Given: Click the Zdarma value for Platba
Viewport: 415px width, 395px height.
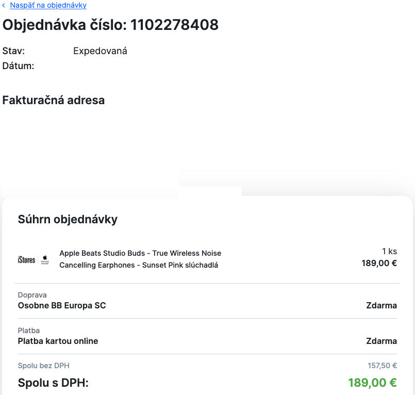Looking at the screenshot, I should click(381, 341).
